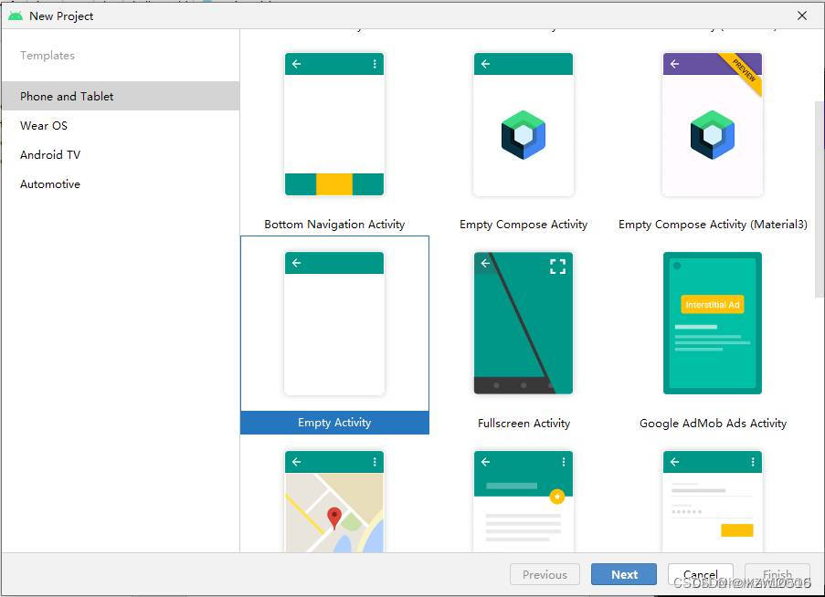The width and height of the screenshot is (825, 597).
Task: Click the Previous button
Action: coord(545,574)
